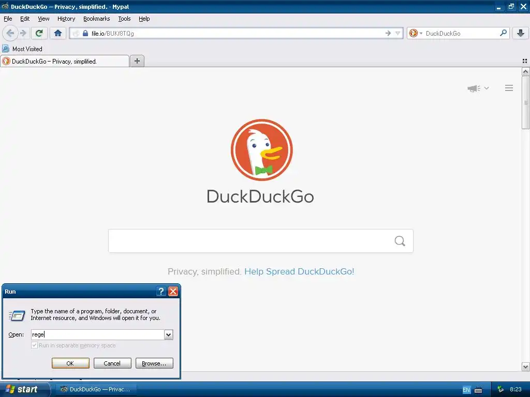Screen dimensions: 530x397
Task: Open the search engine selector dropdown
Action: click(416, 33)
